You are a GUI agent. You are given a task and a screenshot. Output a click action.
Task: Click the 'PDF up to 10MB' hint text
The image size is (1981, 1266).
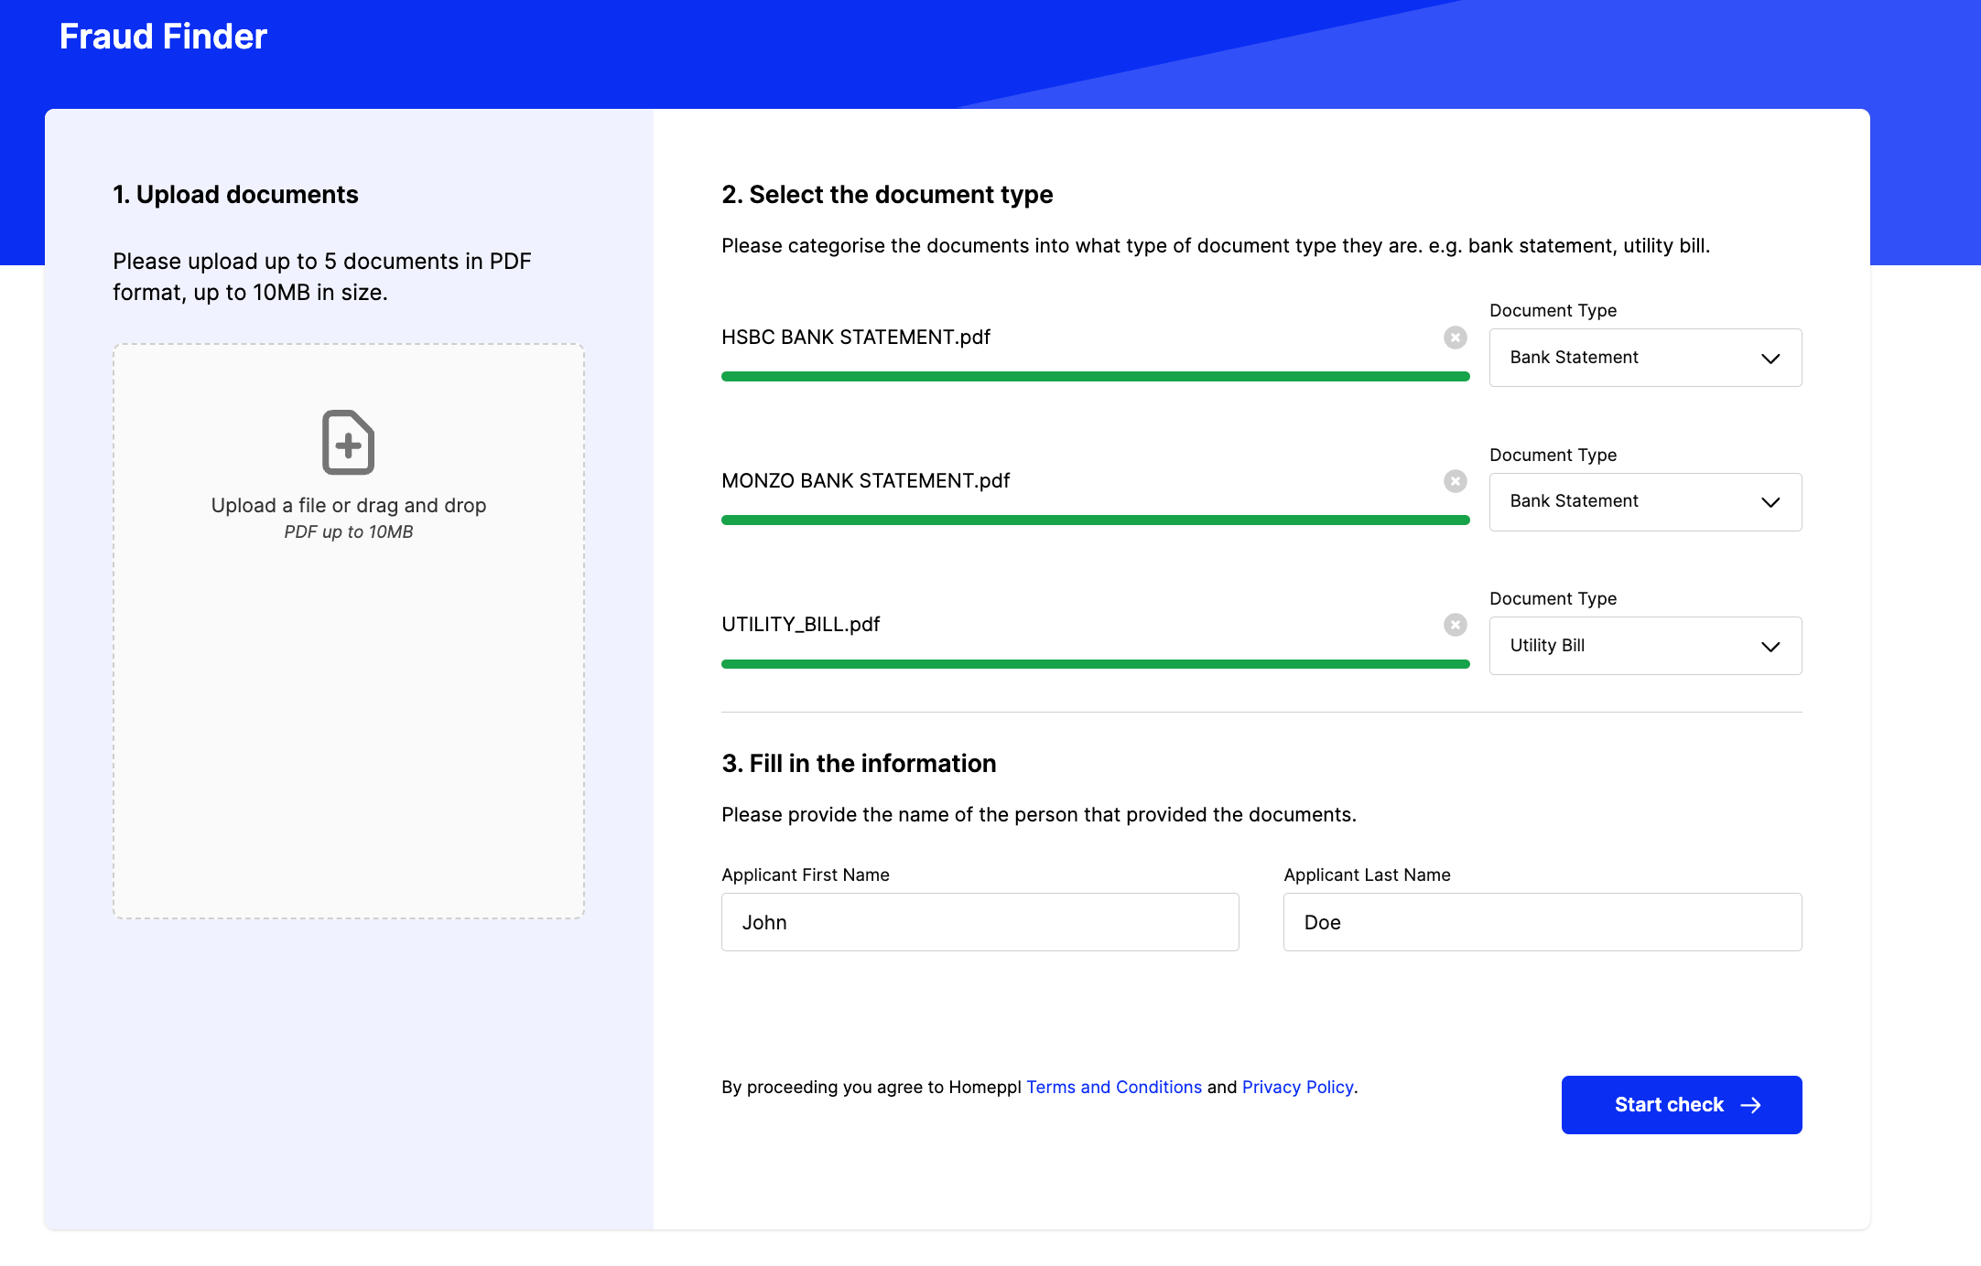coord(348,531)
